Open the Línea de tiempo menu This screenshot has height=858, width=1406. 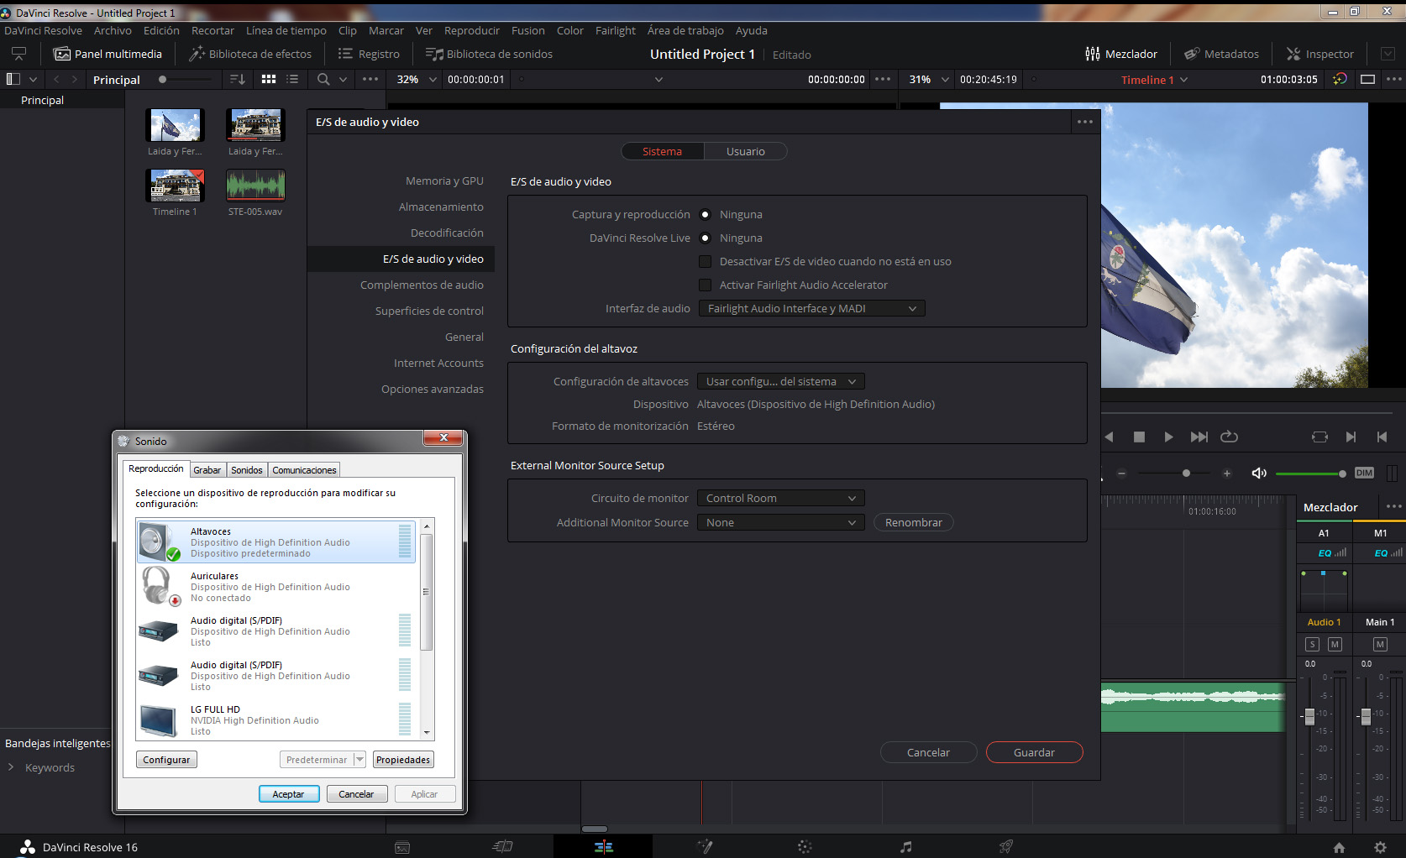pyautogui.click(x=286, y=31)
